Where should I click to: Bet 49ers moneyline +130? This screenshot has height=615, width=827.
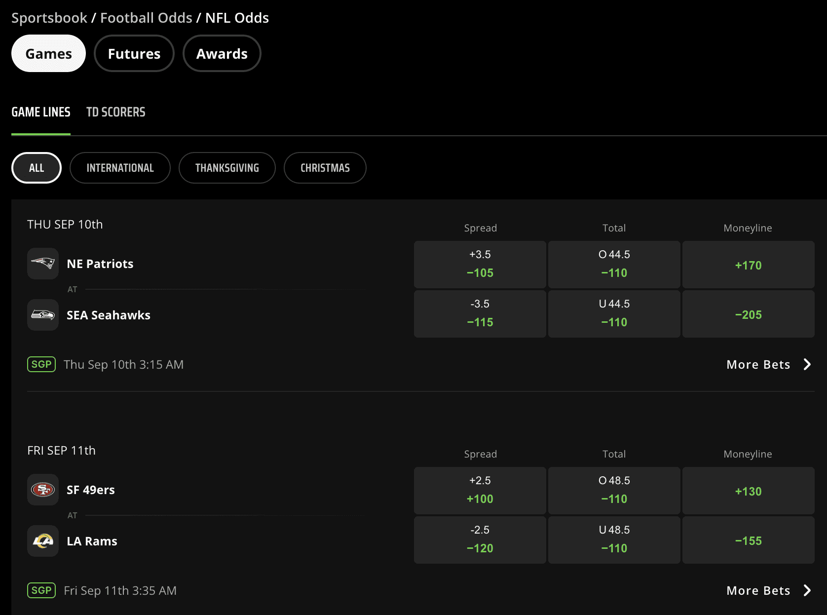click(x=749, y=491)
